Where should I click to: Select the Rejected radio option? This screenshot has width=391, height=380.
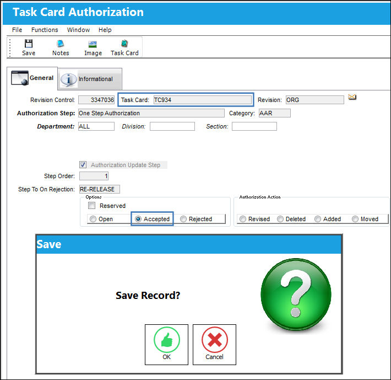pos(183,219)
